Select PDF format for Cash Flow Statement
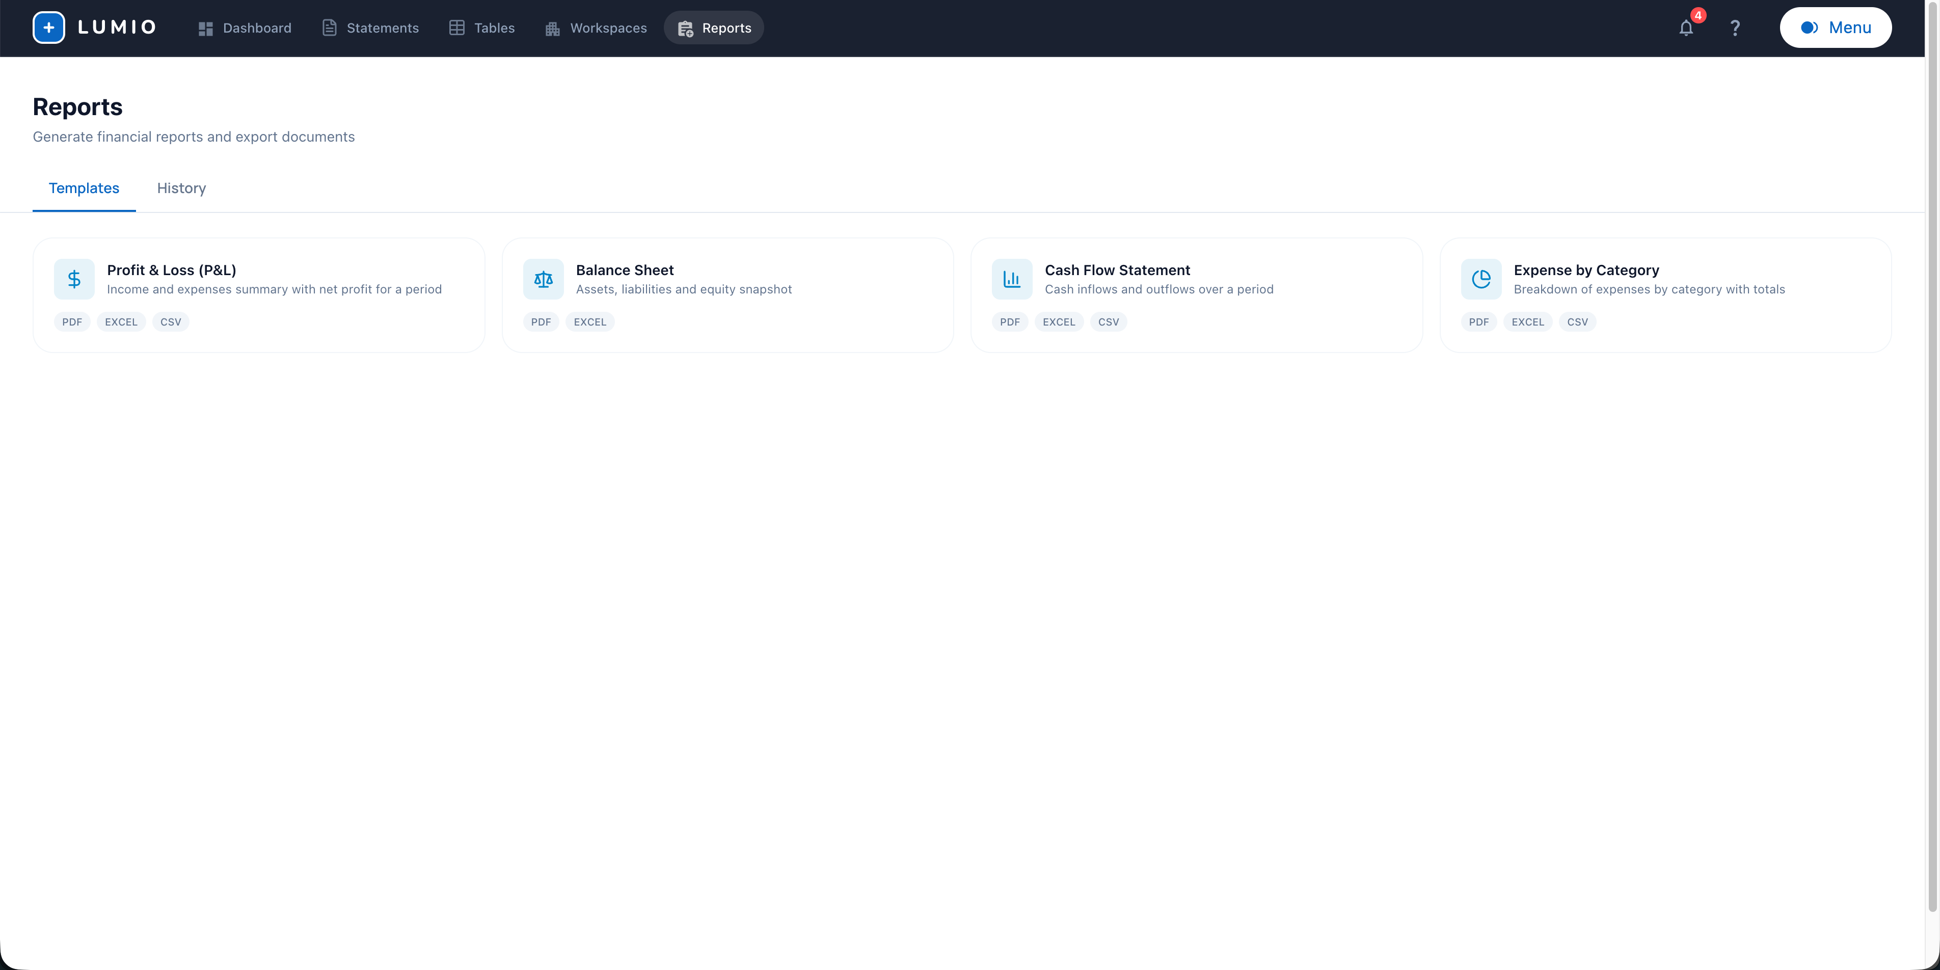The height and width of the screenshot is (970, 1940). pos(1010,321)
